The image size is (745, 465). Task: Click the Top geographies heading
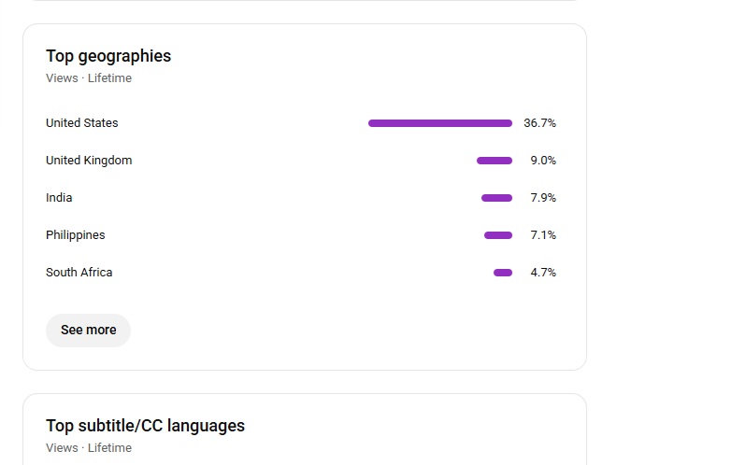click(108, 56)
